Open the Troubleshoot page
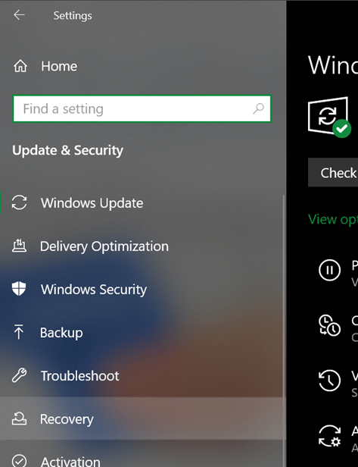 (x=142, y=376)
